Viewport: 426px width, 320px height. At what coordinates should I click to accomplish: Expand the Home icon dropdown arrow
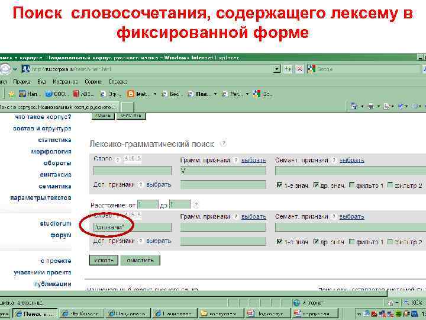point(362,107)
